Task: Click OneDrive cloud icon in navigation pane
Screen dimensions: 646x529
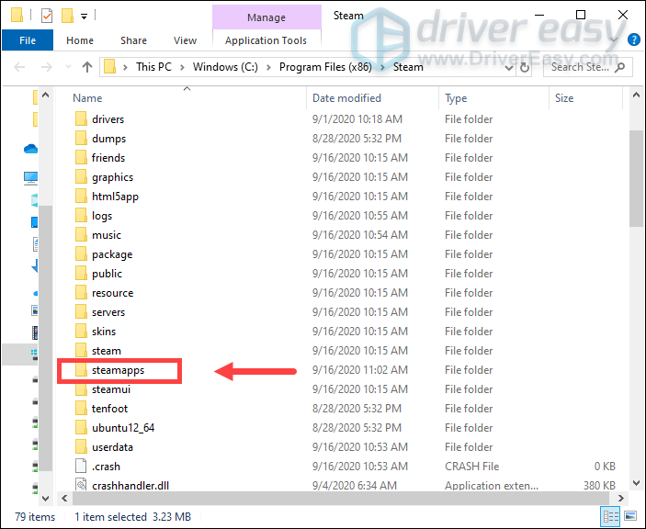Action: pos(31,148)
